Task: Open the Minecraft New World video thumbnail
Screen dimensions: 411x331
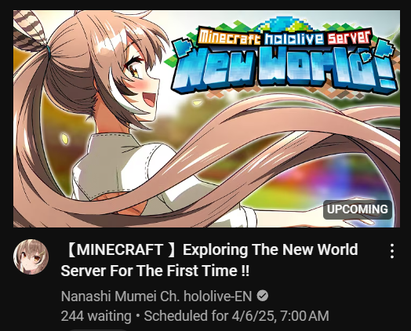Action: (206, 118)
